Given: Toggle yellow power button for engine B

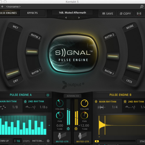Looking at the screenshot, I should [x=76, y=128].
